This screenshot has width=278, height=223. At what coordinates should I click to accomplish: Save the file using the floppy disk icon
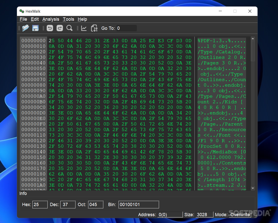pos(35,28)
